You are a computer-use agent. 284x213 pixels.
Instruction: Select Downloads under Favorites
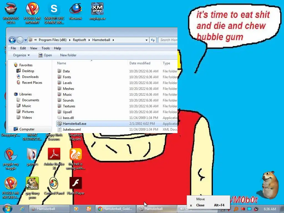tap(30, 77)
